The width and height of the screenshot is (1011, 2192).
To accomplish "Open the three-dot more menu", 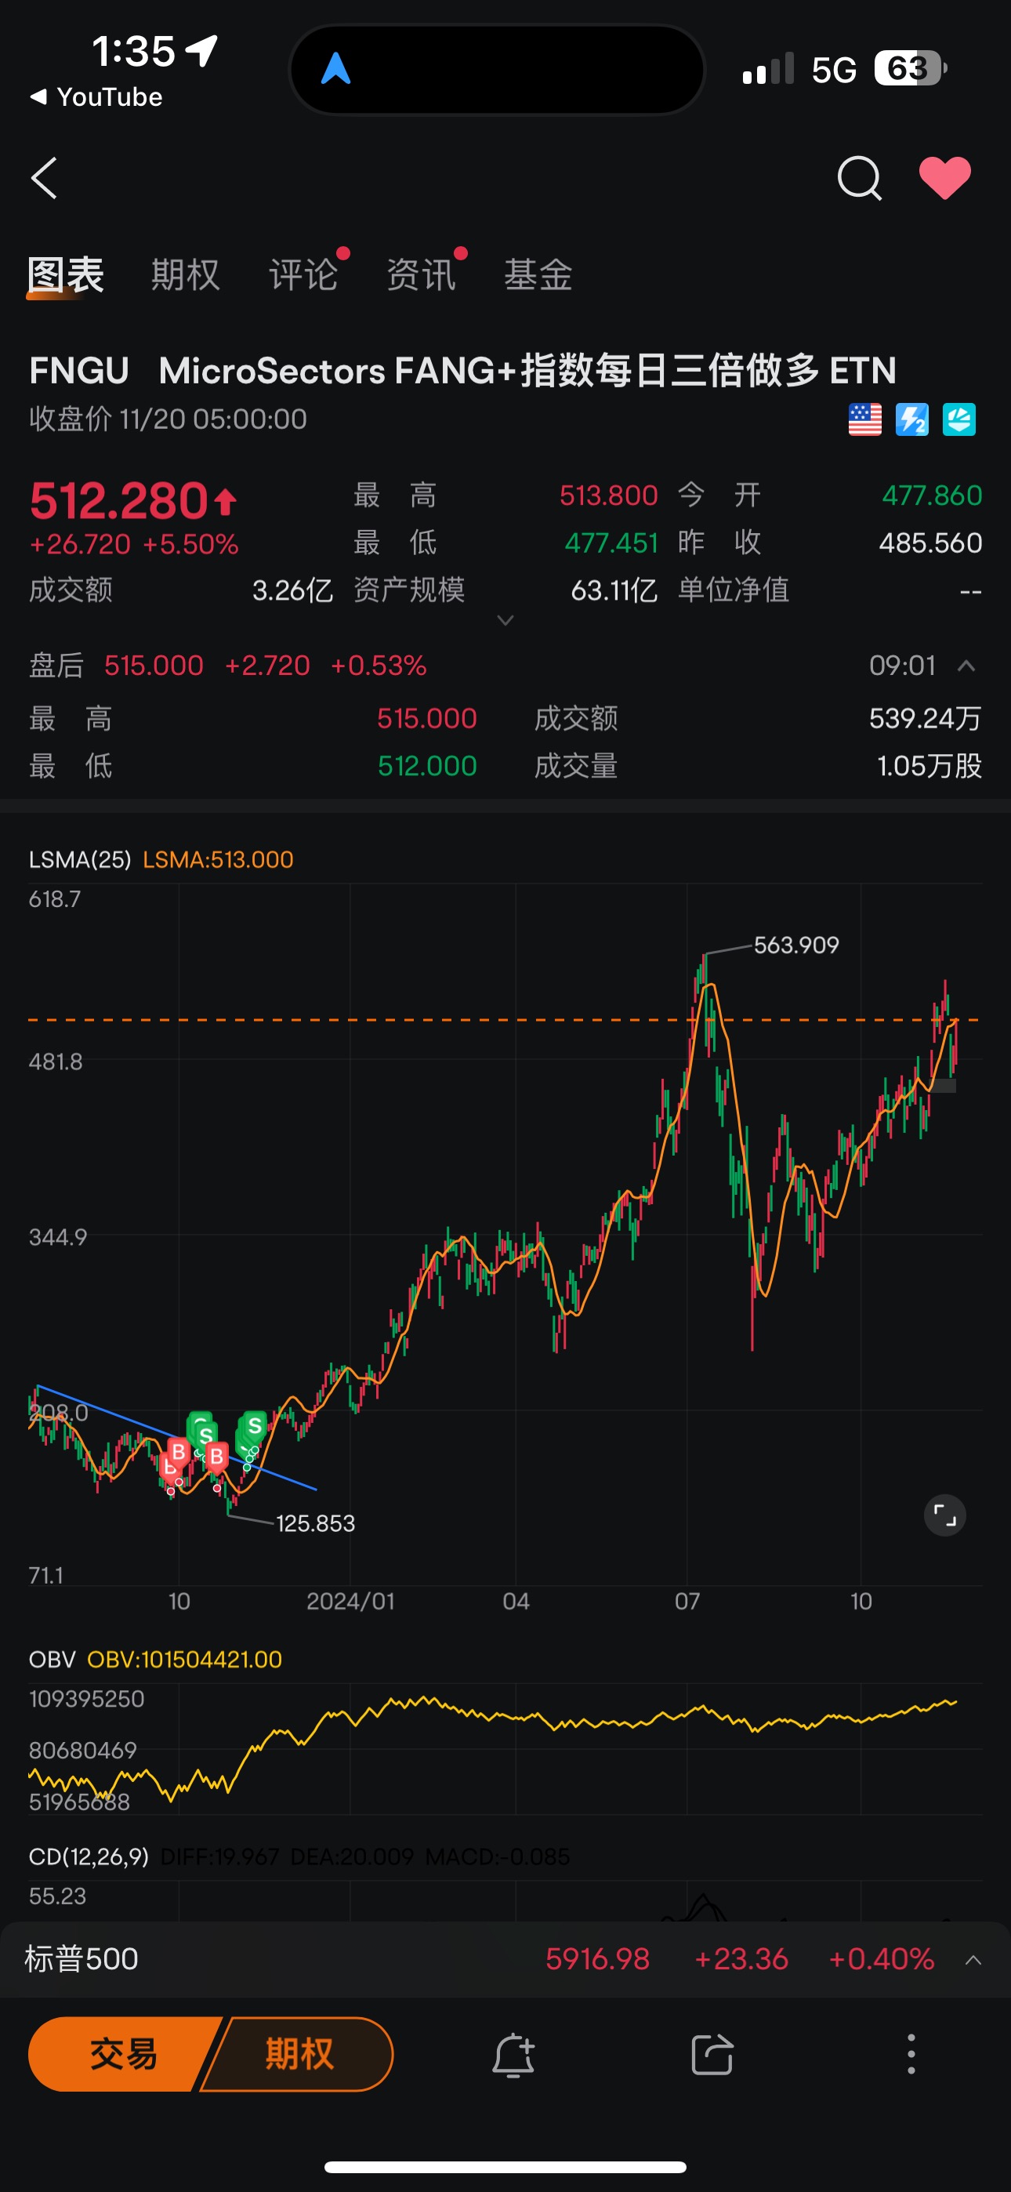I will 911,2054.
